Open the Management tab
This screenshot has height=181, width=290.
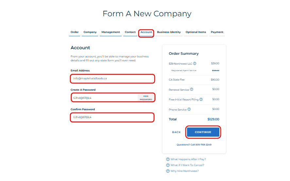(111, 32)
